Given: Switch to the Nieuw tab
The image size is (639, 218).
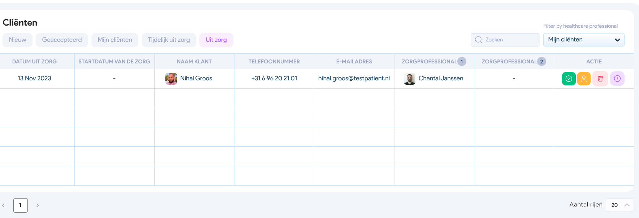Looking at the screenshot, I should point(17,40).
